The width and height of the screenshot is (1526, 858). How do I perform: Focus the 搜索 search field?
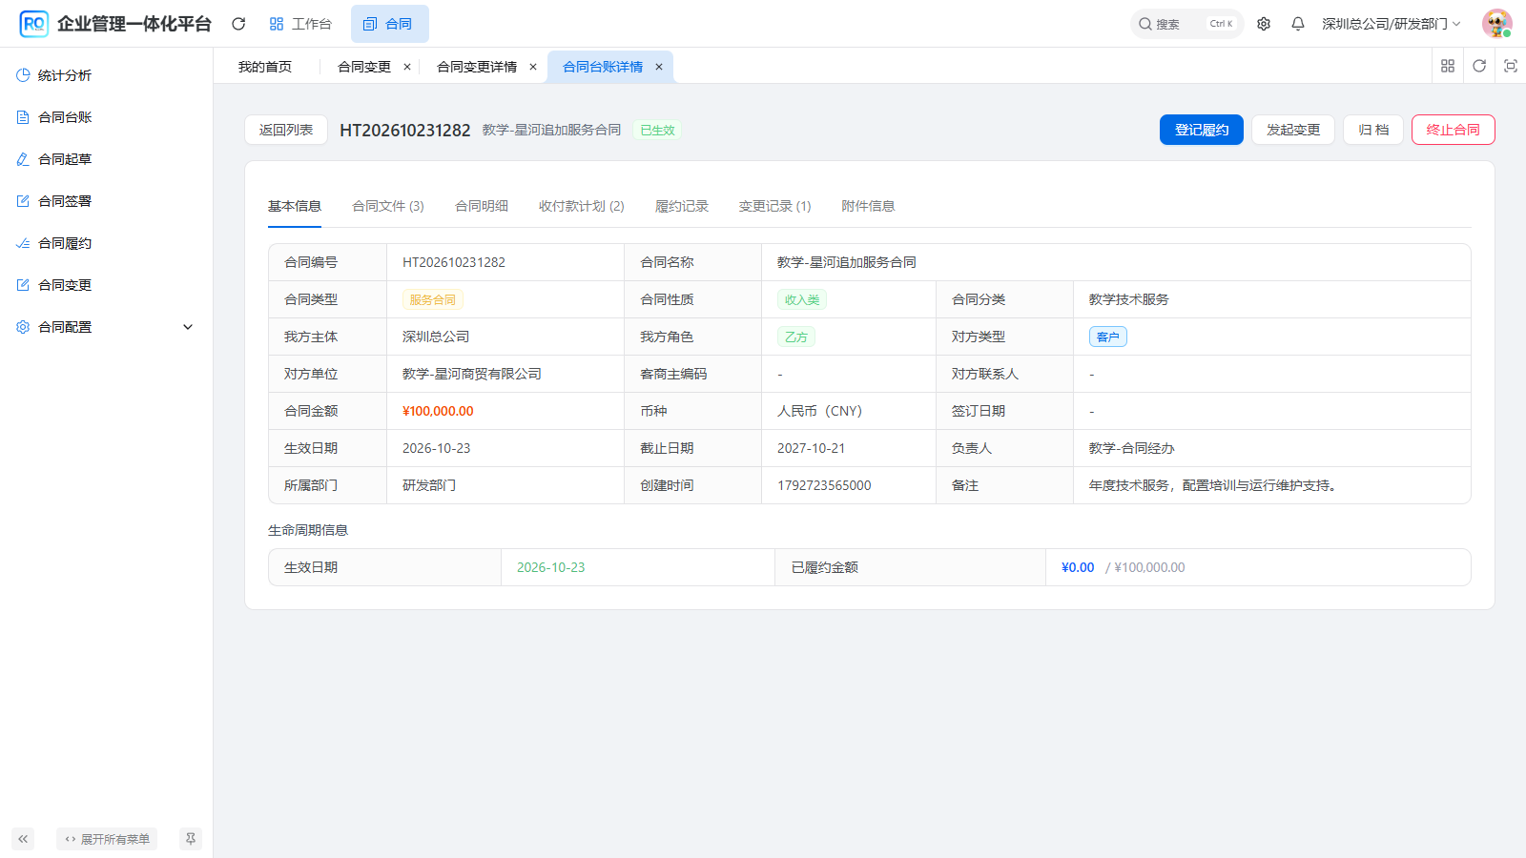pos(1187,24)
